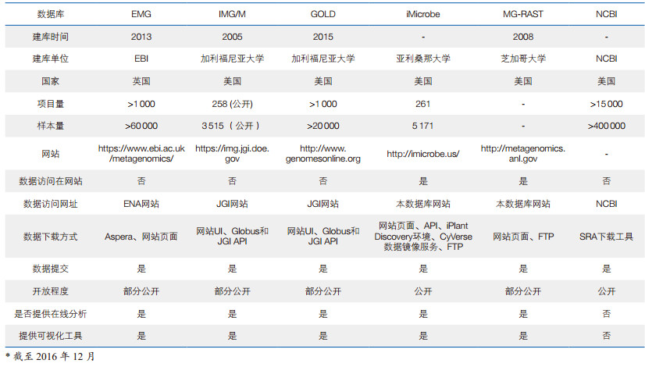Click the EMG column header
Viewport: 645px width, 367px height.
(x=141, y=14)
